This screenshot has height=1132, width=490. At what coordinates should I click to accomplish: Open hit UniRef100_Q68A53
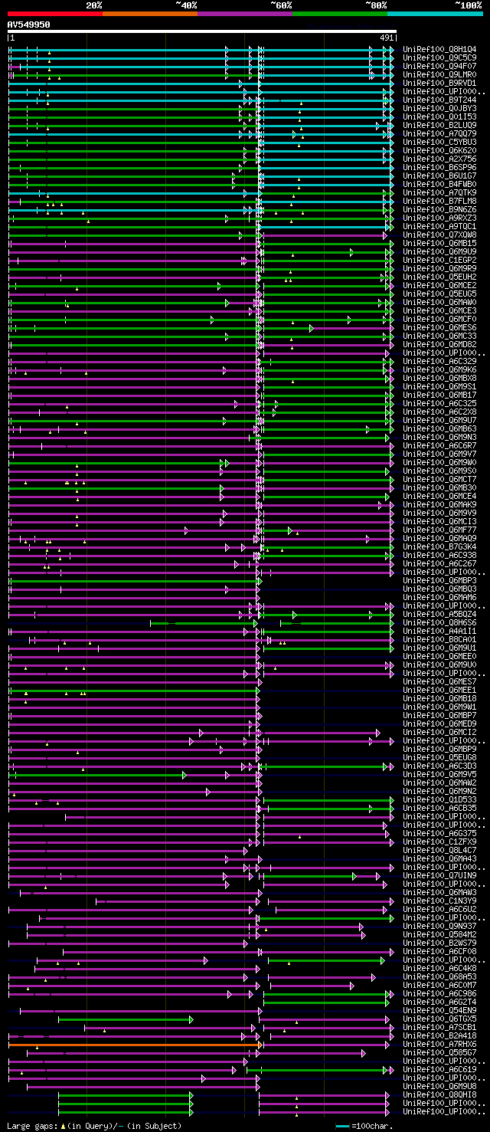pos(439,976)
